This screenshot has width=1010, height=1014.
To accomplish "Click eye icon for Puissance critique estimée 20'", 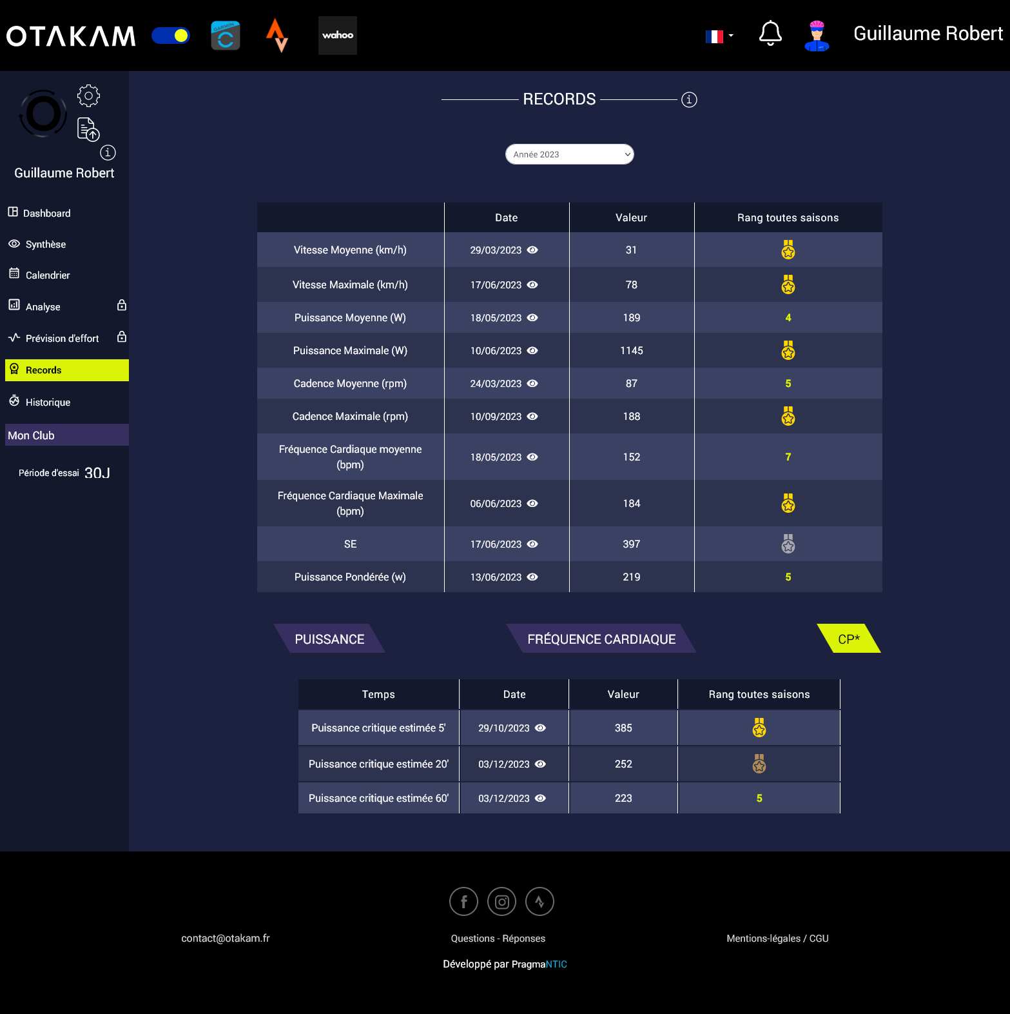I will (540, 764).
